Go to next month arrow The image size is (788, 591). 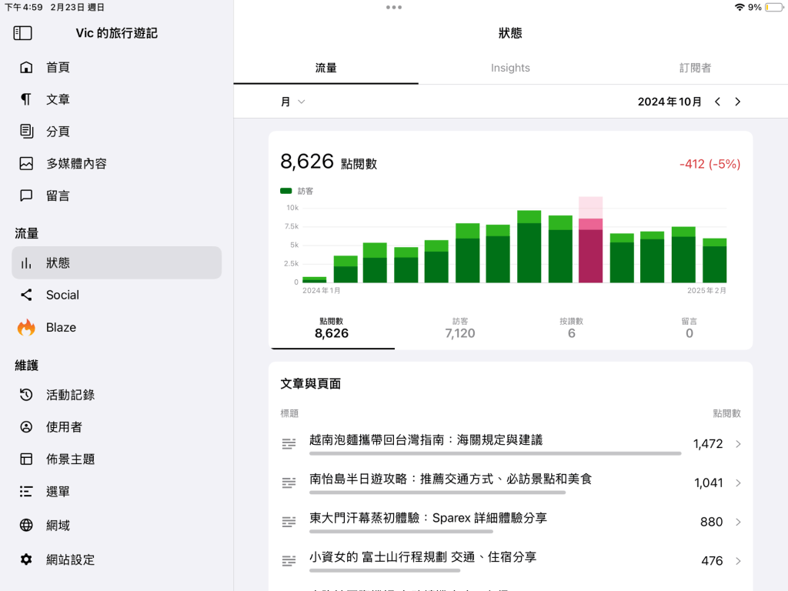click(737, 102)
